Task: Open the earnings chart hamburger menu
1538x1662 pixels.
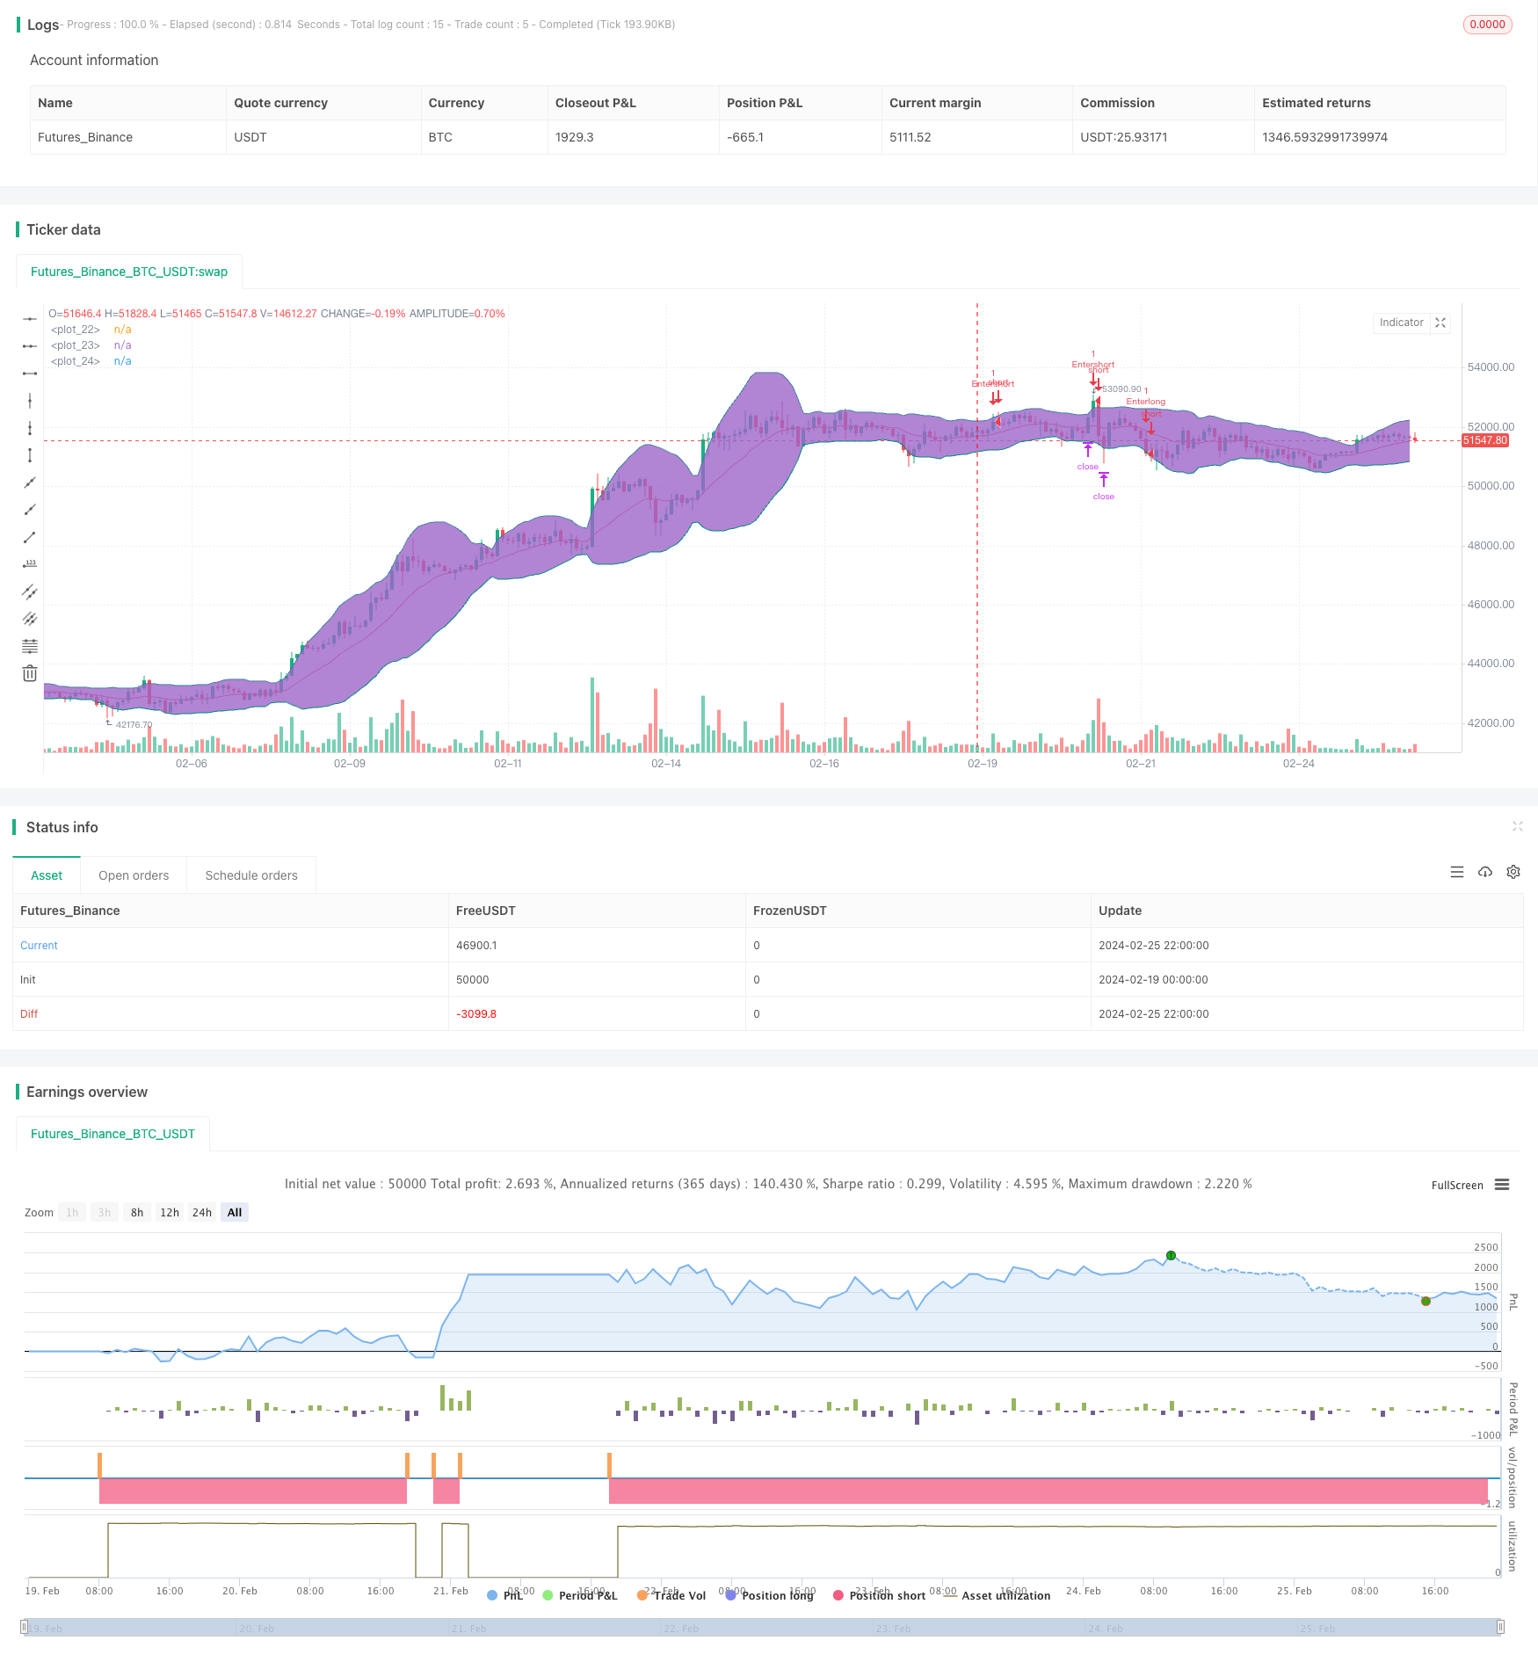Action: (1502, 1185)
